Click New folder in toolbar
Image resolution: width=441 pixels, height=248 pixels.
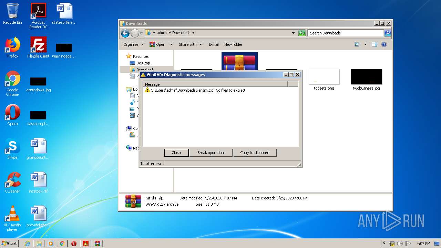233,44
